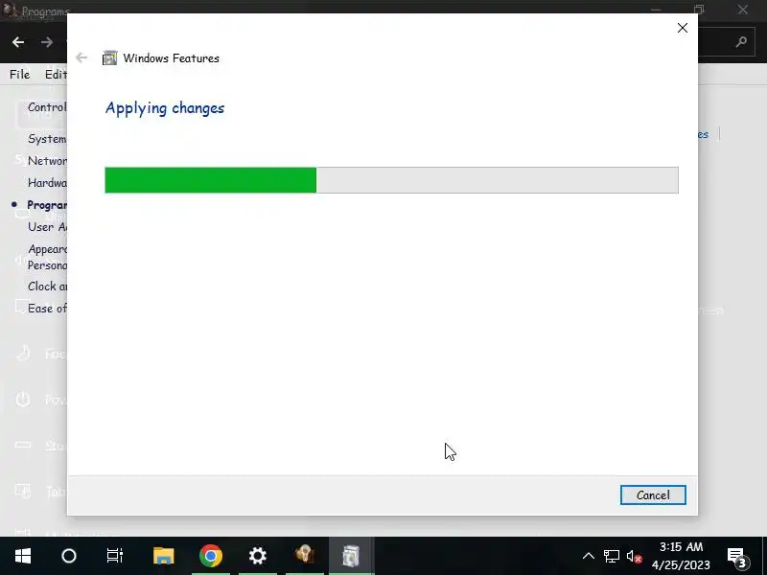Open Appearance and Personalization sidebar link
This screenshot has height=575, width=767.
(47, 257)
